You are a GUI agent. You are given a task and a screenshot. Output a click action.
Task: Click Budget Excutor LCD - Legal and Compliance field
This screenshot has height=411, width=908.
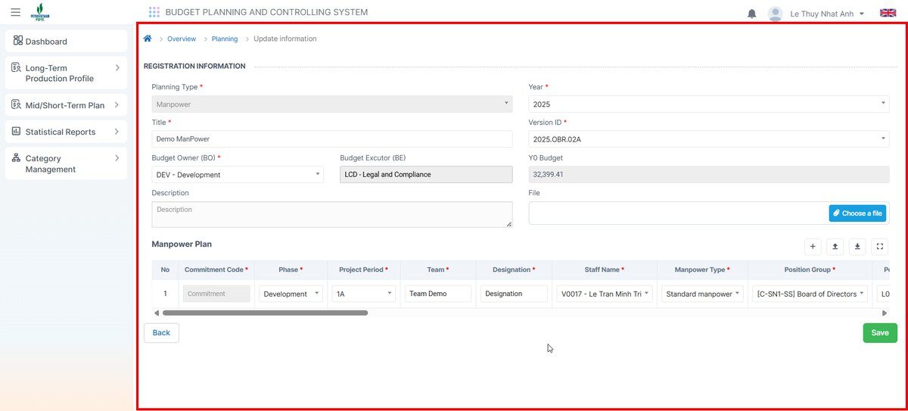point(426,175)
